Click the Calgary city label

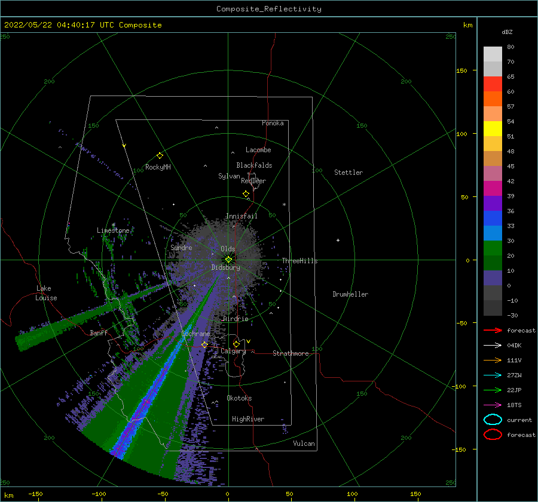pos(233,351)
